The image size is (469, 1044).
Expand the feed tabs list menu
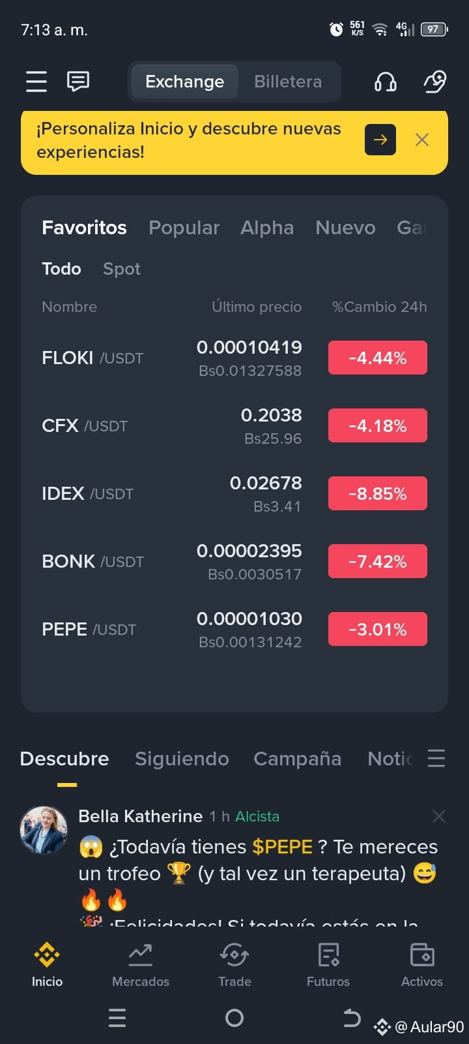436,758
